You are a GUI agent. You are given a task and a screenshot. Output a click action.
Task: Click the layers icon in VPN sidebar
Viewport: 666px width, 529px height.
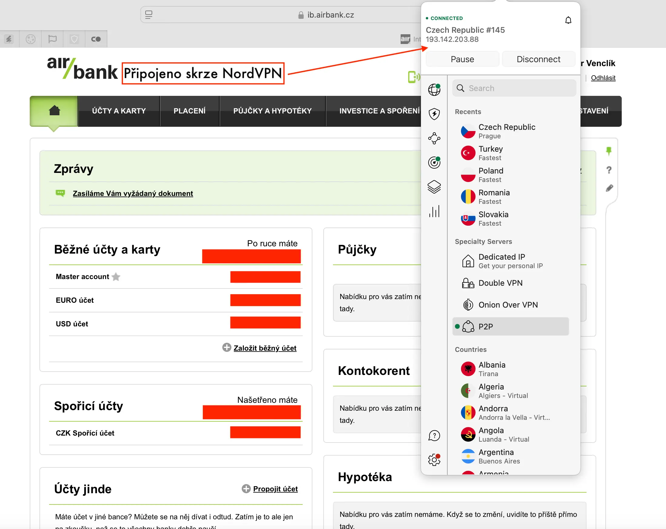pyautogui.click(x=434, y=187)
